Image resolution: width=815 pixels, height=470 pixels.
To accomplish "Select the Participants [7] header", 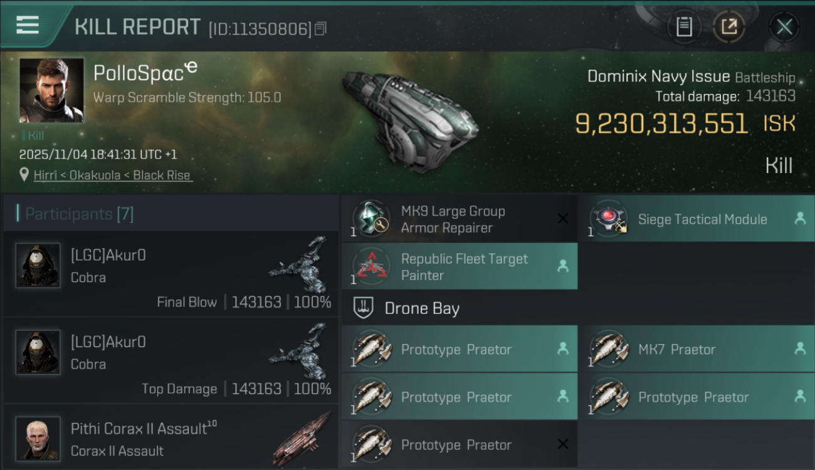I will tap(79, 214).
